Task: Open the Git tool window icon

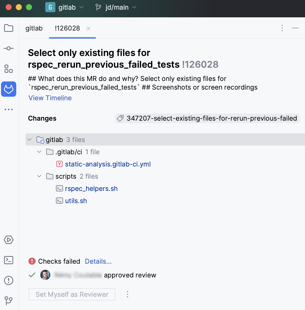Action: (9, 301)
